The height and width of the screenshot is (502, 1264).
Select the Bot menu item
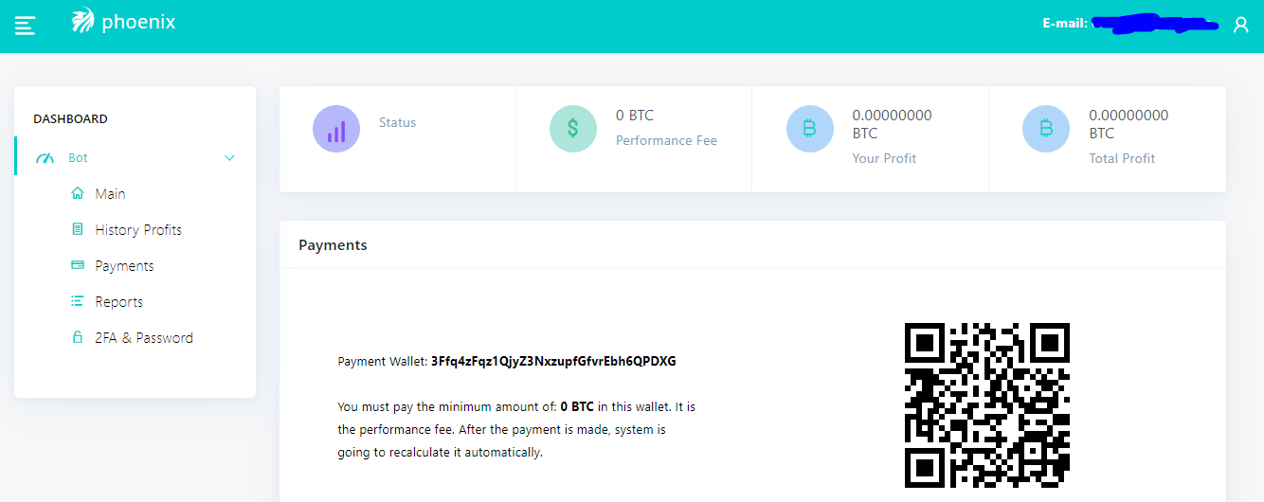(135, 158)
